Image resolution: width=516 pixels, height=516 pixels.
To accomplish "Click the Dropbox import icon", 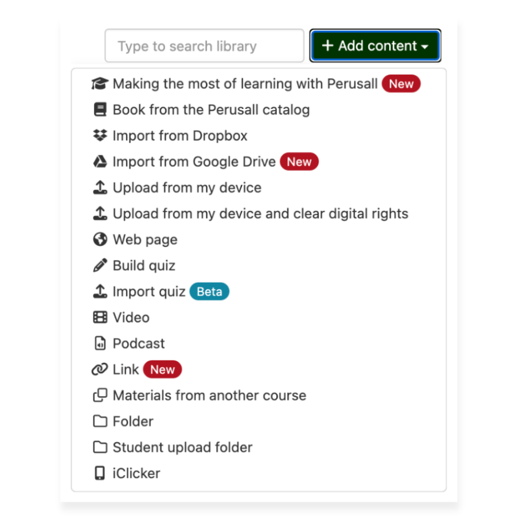I will [x=100, y=136].
